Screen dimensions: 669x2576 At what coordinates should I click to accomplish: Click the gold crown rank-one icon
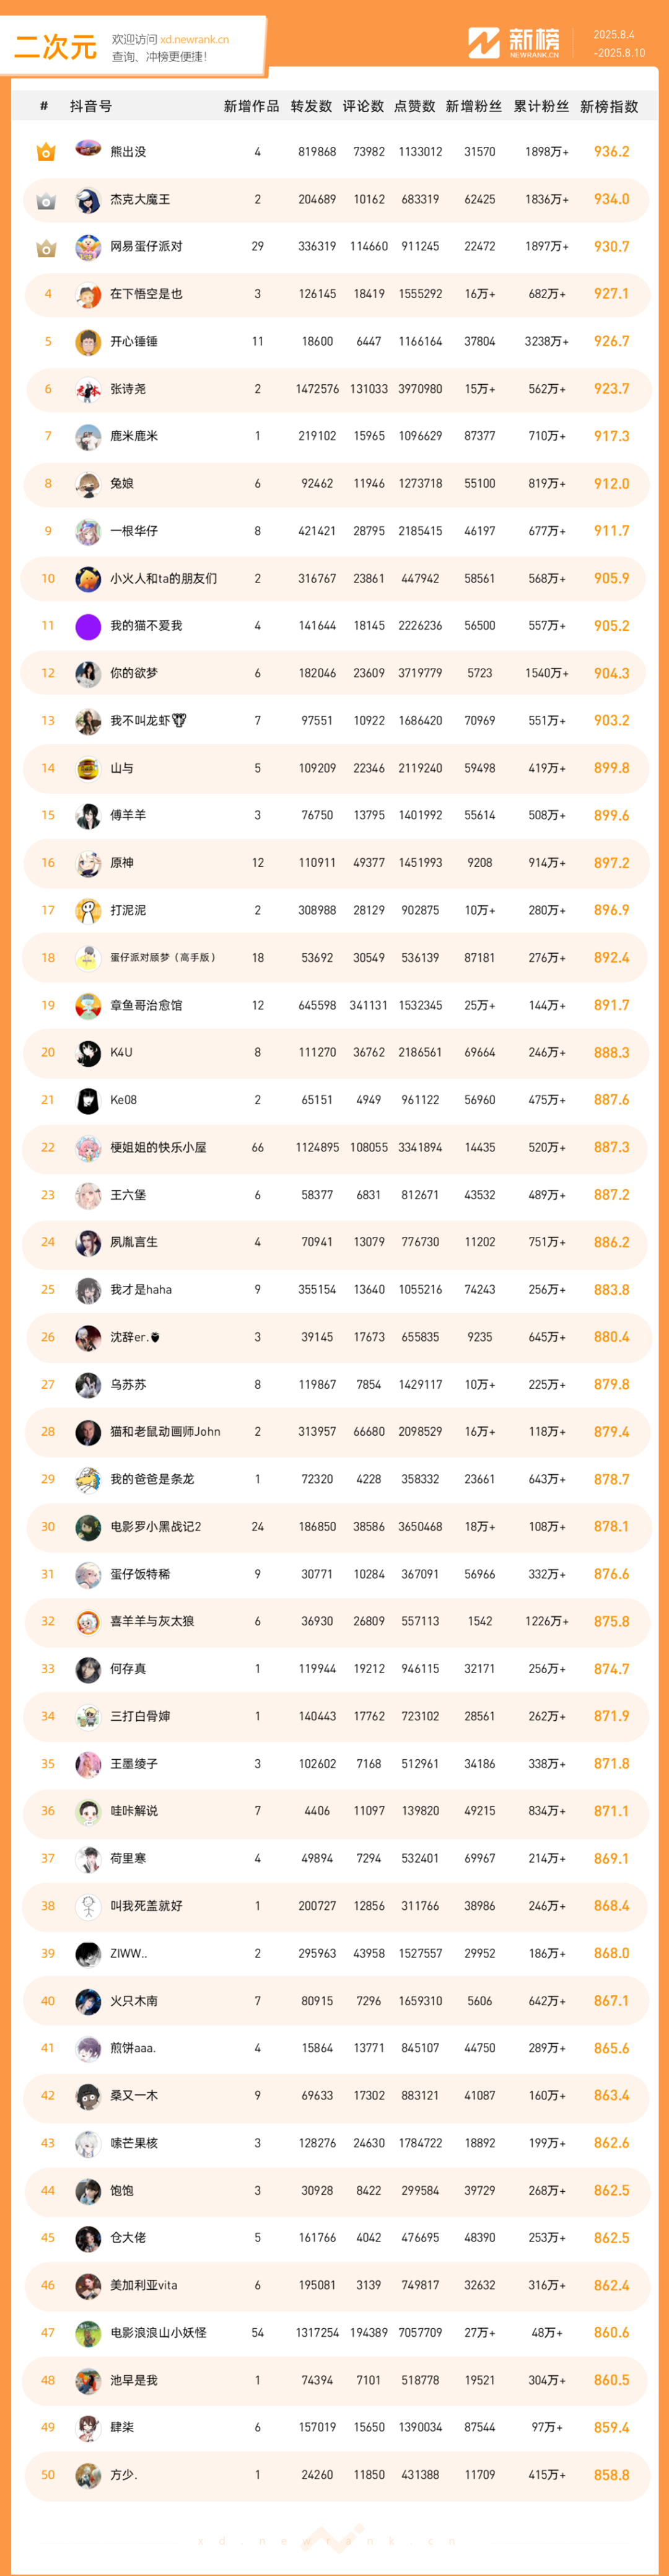pos(46,152)
